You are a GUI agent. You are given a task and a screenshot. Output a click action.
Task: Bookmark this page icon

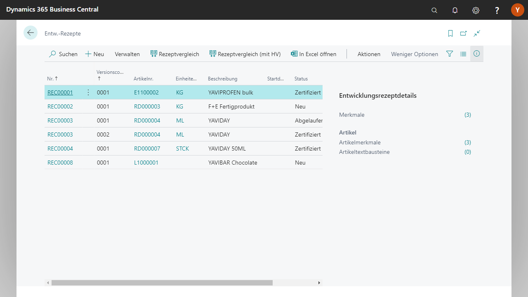pyautogui.click(x=450, y=33)
